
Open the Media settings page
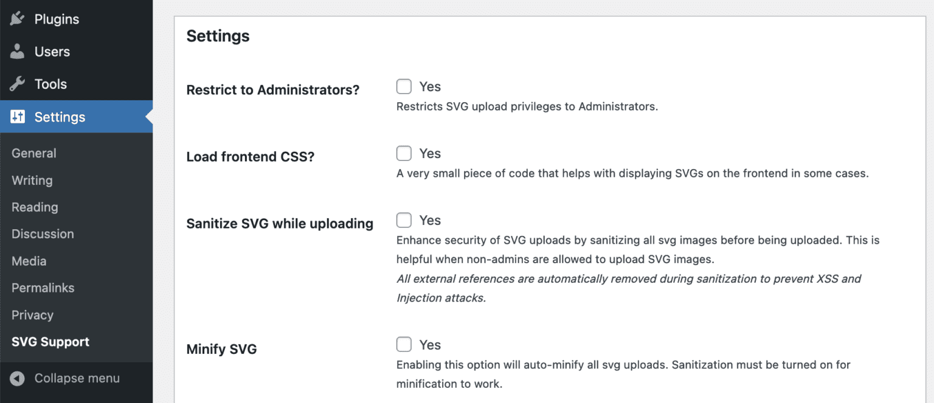coord(29,261)
